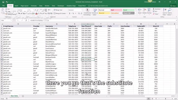Click the Increase Font Size icon
This screenshot has width=178, height=100.
[x=35, y=10]
